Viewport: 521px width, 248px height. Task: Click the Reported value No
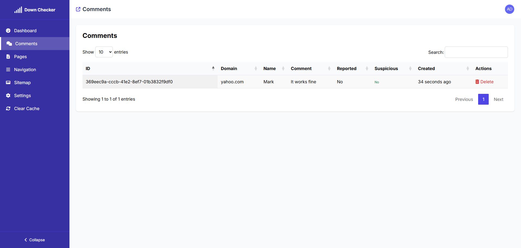[x=340, y=82]
